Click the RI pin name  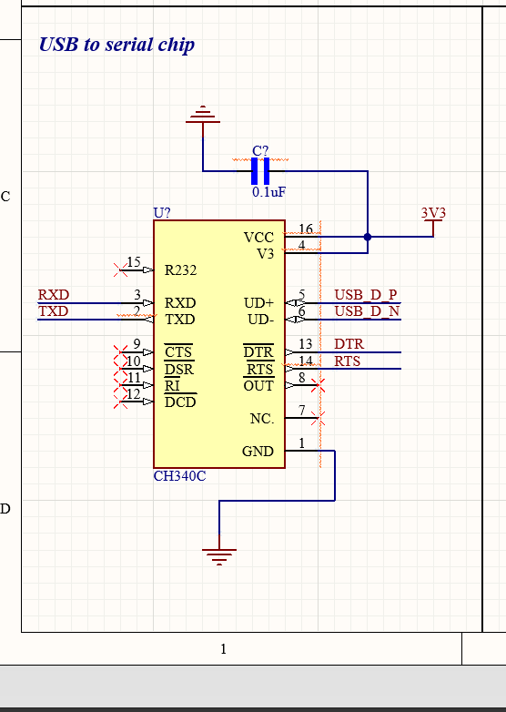[x=172, y=385]
